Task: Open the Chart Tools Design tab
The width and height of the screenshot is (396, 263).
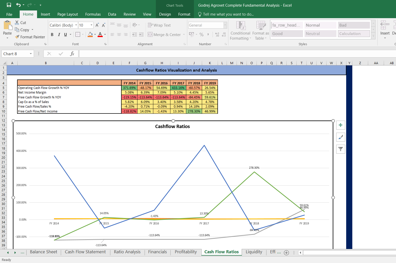Action: pos(165,14)
